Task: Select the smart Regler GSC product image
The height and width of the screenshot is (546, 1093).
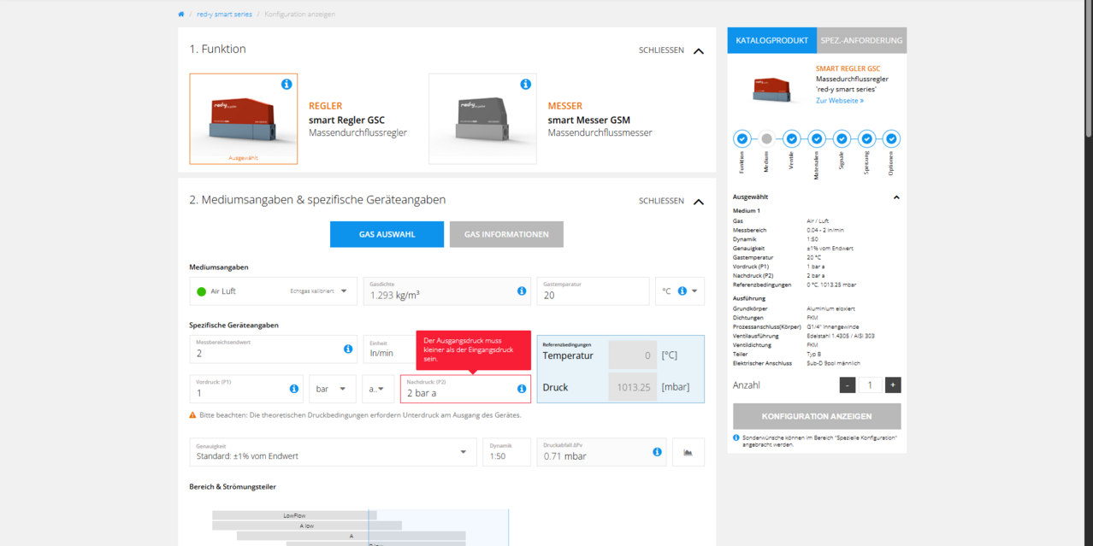Action: (244, 119)
